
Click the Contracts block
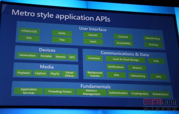coord(94,58)
